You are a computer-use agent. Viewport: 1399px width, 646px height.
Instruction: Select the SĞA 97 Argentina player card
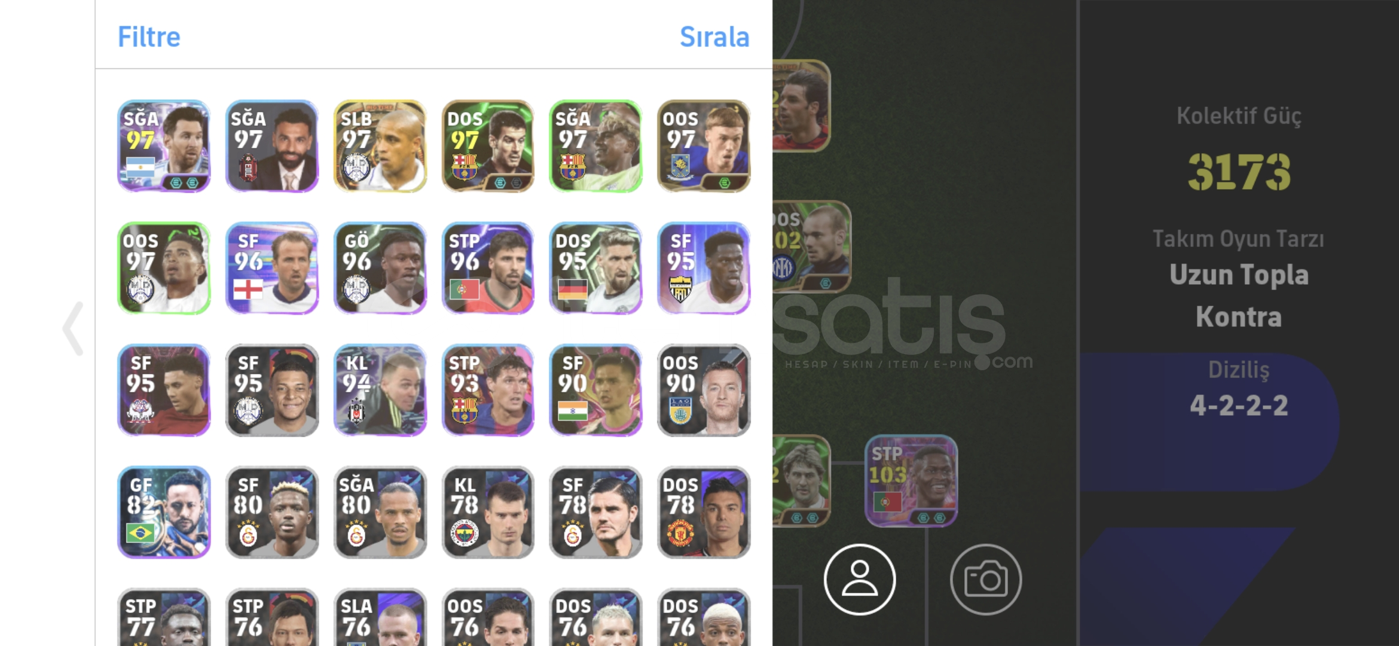point(164,146)
